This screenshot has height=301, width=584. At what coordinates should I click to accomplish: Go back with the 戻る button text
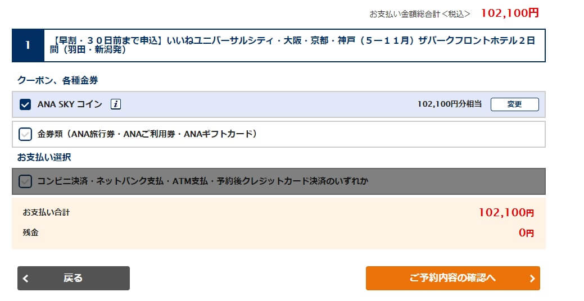(73, 278)
